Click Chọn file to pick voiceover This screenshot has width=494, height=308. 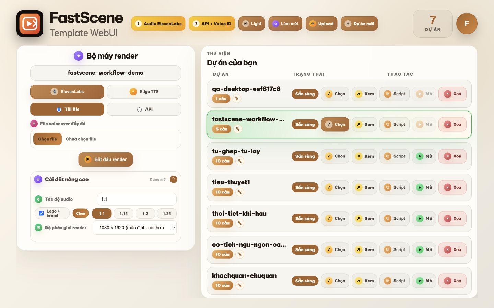coord(47,139)
